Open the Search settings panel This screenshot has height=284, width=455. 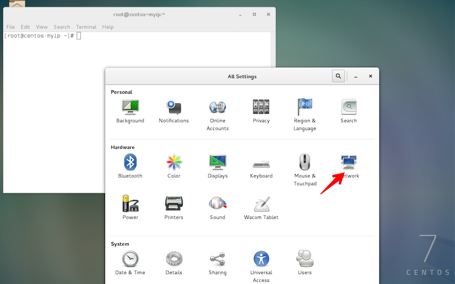pos(349,112)
